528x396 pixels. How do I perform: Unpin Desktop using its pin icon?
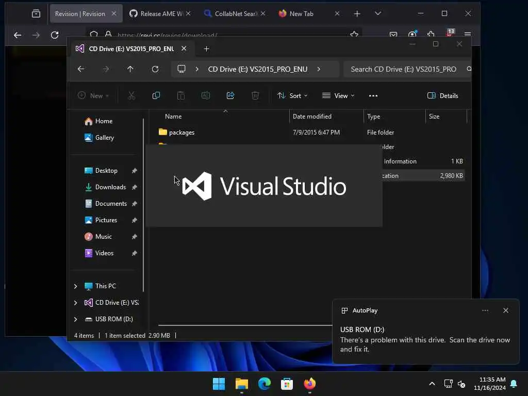135,171
